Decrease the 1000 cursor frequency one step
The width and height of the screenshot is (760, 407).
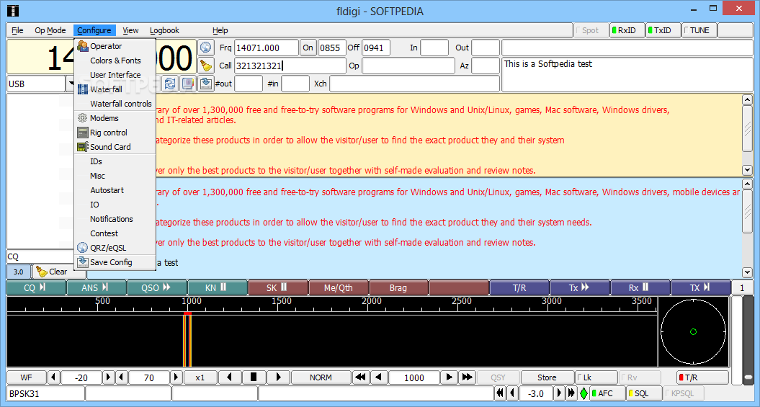coord(379,377)
